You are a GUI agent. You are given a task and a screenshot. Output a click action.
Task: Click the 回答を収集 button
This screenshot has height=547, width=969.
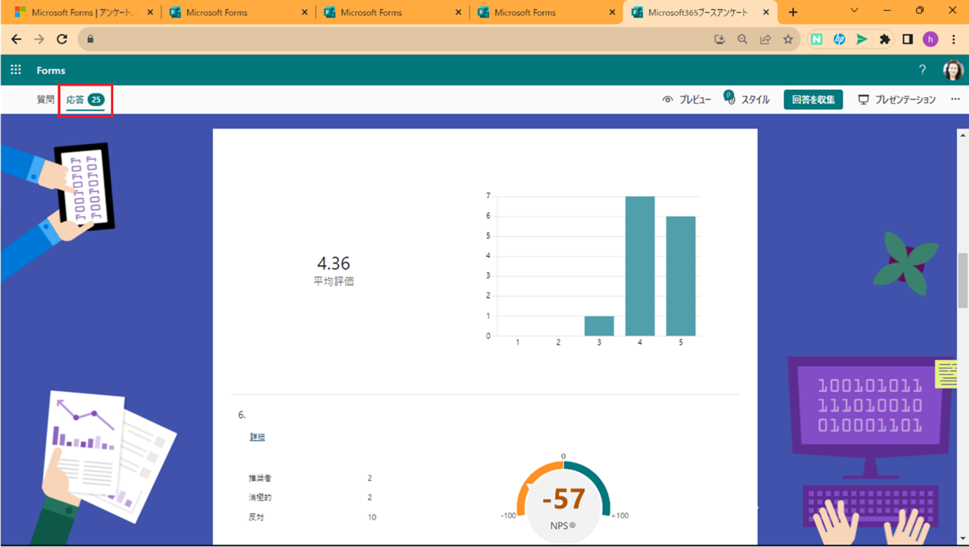click(813, 100)
